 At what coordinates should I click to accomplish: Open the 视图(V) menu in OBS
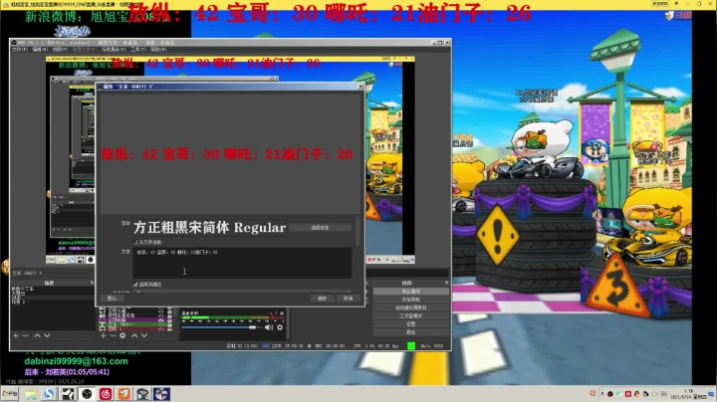pos(60,50)
